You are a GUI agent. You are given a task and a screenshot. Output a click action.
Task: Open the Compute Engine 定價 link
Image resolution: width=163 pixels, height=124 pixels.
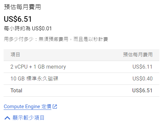(27, 107)
